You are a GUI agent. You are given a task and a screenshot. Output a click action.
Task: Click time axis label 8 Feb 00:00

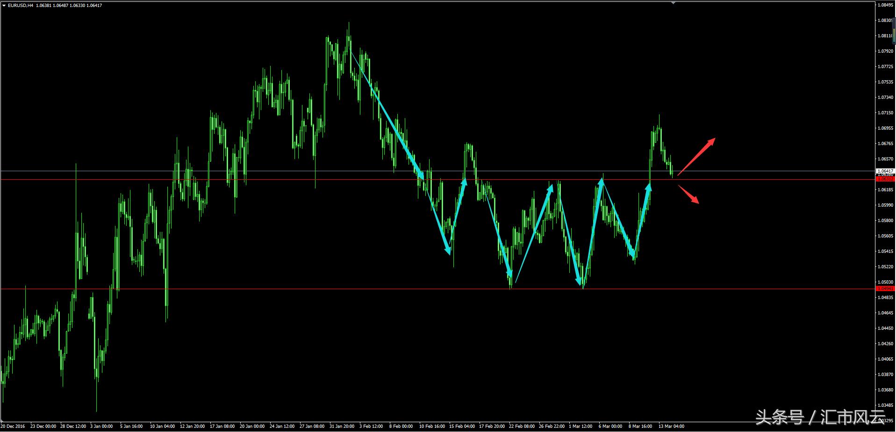click(401, 426)
